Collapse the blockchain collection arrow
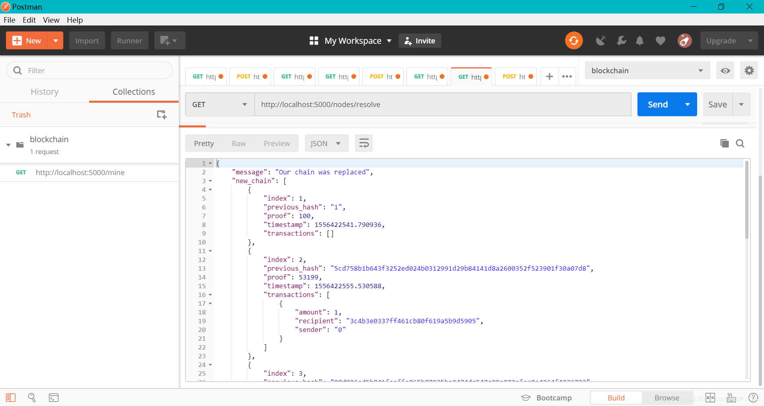The height and width of the screenshot is (406, 764). pyautogui.click(x=8, y=145)
